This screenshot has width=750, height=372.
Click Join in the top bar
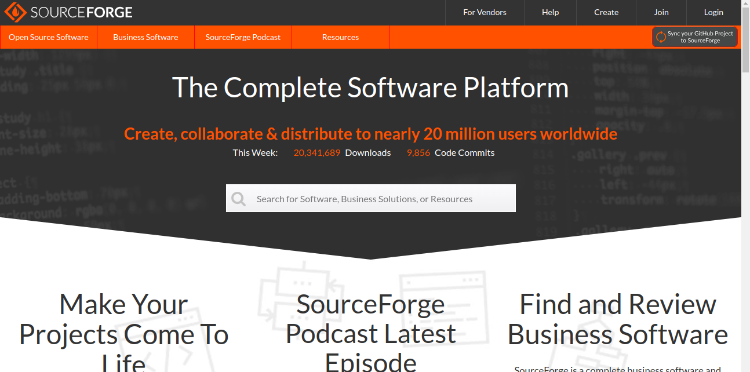(661, 12)
